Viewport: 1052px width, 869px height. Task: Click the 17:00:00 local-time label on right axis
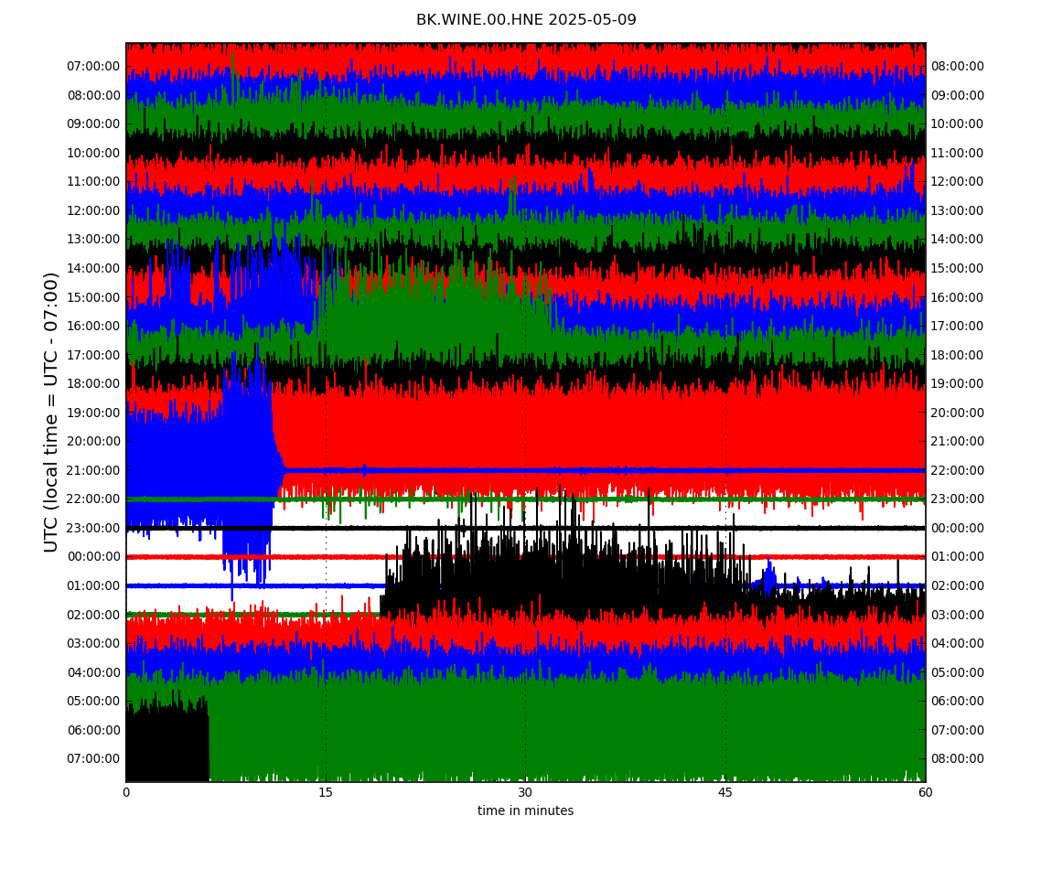click(958, 327)
